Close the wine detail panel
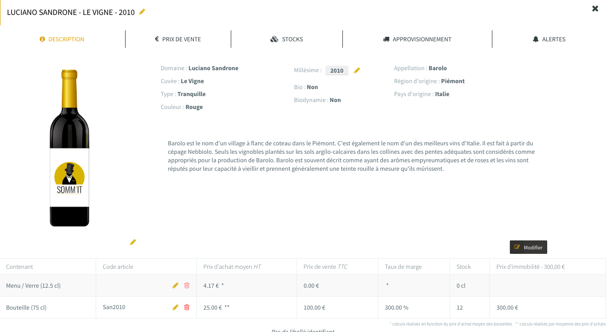The width and height of the screenshot is (610, 332). [595, 8]
